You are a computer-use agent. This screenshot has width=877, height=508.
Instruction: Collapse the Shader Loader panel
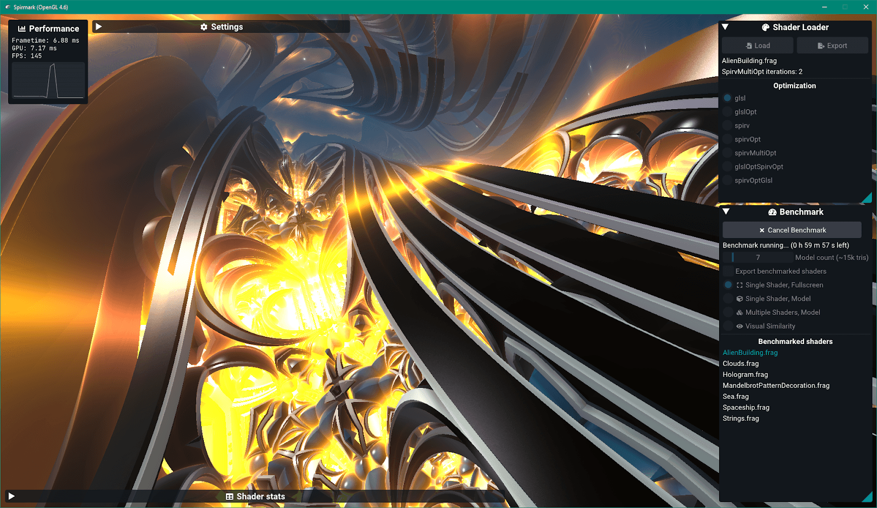coord(725,27)
